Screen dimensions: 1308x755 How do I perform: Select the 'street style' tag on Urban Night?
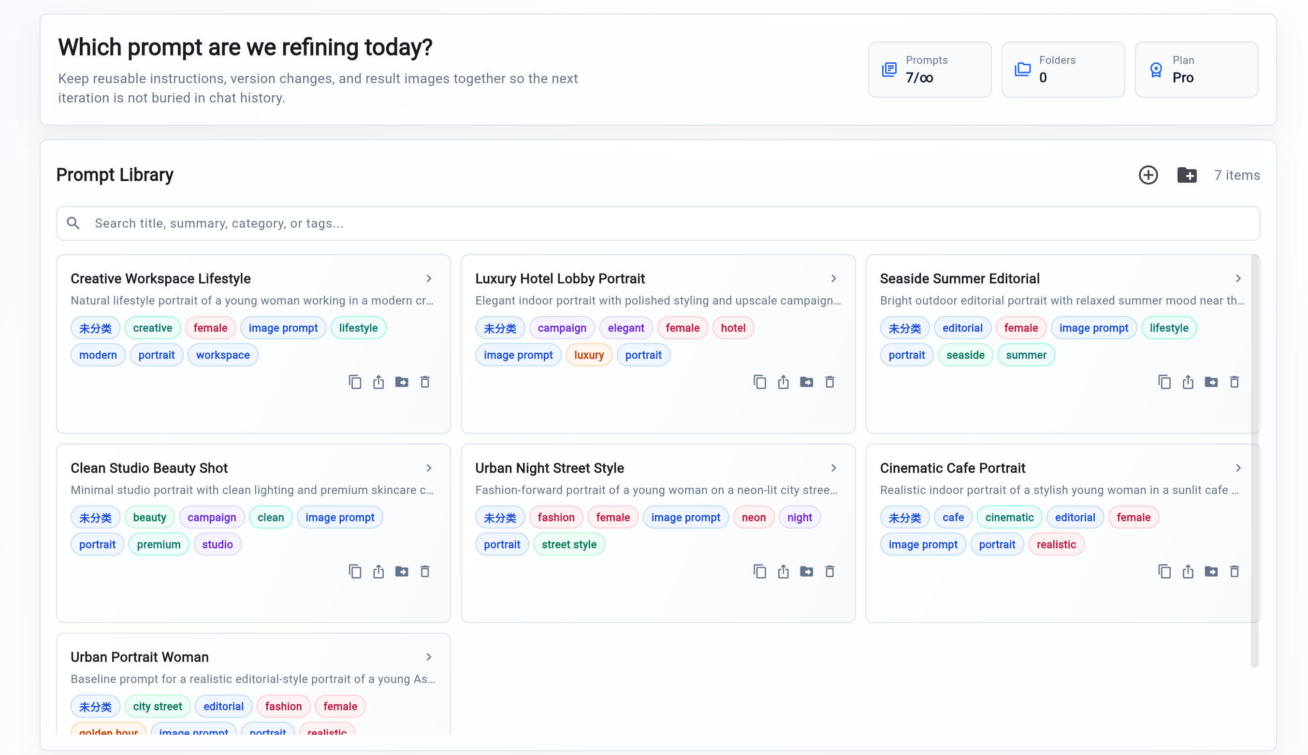click(569, 544)
